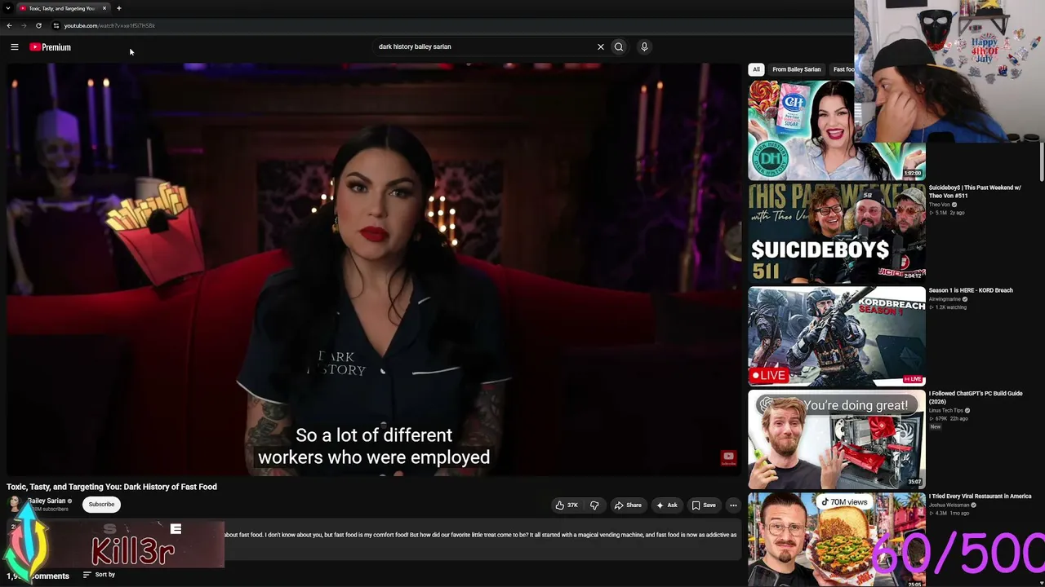1045x587 pixels.
Task: Like the video showing 37K likes
Action: (567, 505)
